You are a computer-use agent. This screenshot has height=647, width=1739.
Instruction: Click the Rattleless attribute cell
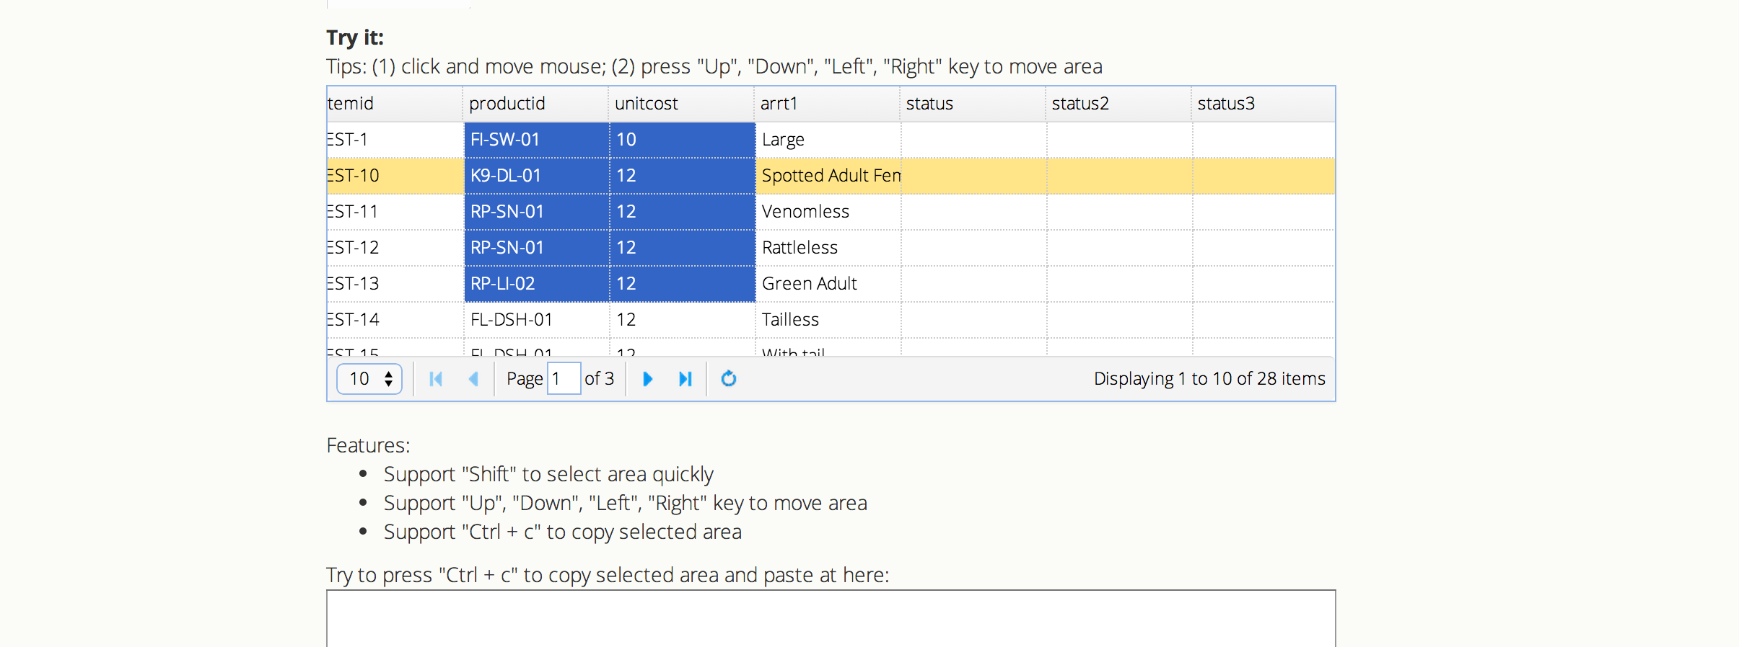[x=828, y=248]
